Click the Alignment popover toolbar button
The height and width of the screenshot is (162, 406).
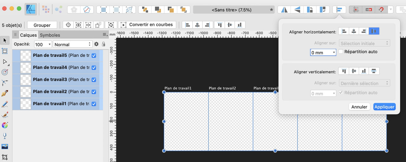(339, 10)
